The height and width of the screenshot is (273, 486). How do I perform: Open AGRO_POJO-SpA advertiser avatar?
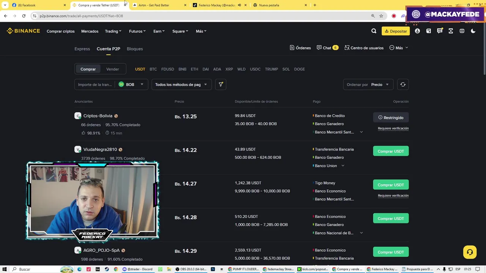point(78,250)
